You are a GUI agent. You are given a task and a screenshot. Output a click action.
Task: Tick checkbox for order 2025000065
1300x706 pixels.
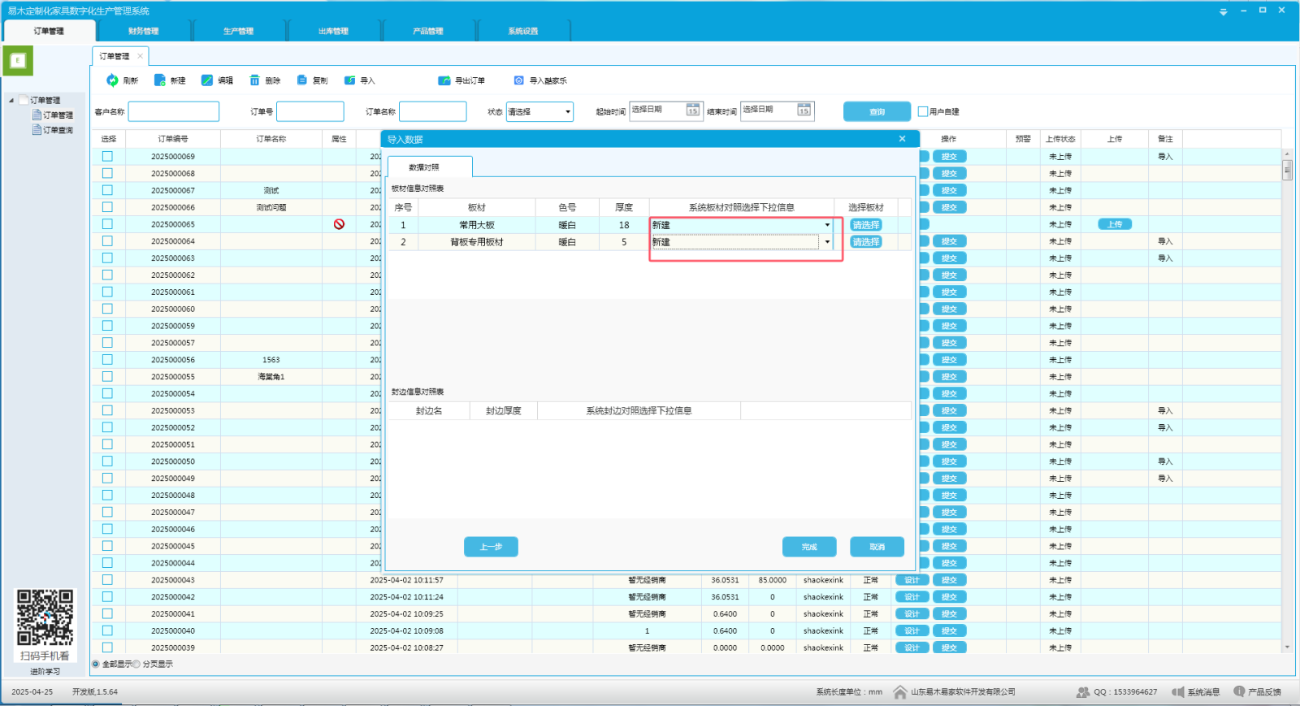(x=107, y=224)
